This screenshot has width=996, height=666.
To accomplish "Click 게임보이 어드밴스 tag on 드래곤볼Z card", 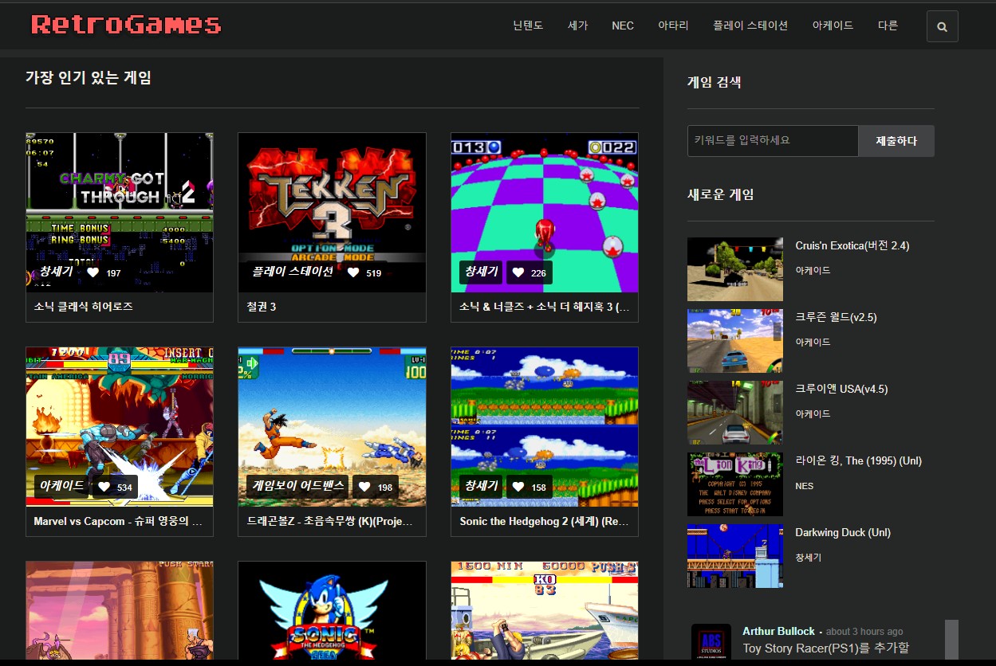I will 297,486.
